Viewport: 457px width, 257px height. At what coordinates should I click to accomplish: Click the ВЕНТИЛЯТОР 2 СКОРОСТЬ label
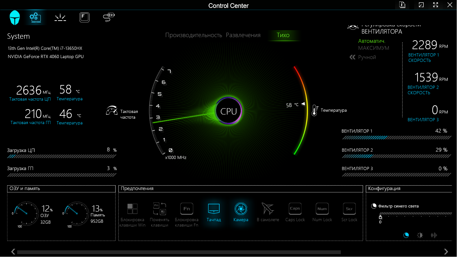pos(423,90)
